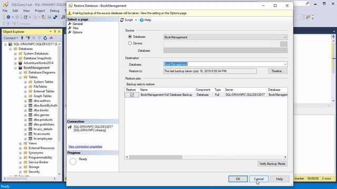Image resolution: width=337 pixels, height=189 pixels.
Task: Click the search icon in SSMS title bar
Action: coord(308,4)
